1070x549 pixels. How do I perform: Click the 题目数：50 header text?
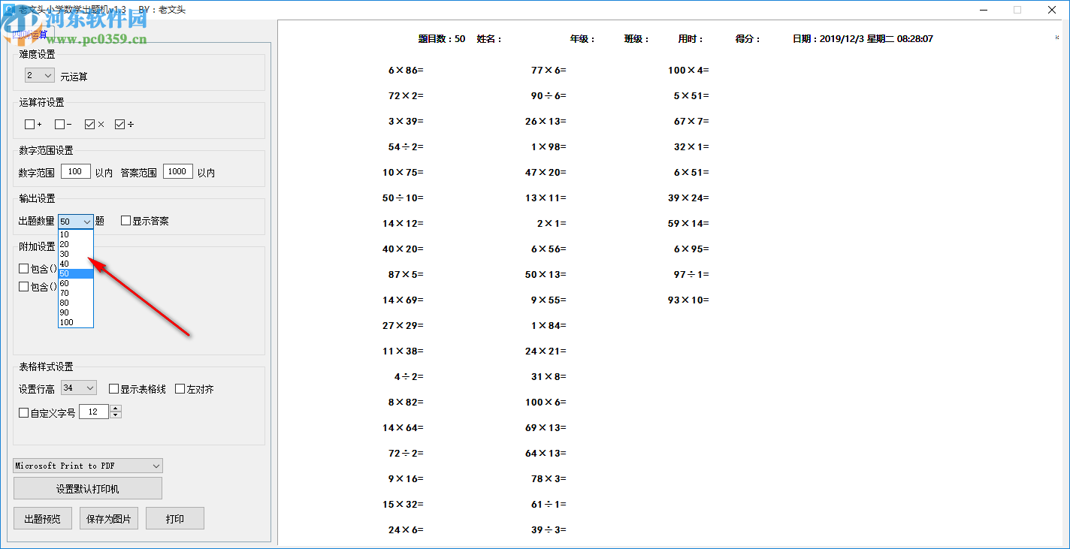(x=442, y=39)
